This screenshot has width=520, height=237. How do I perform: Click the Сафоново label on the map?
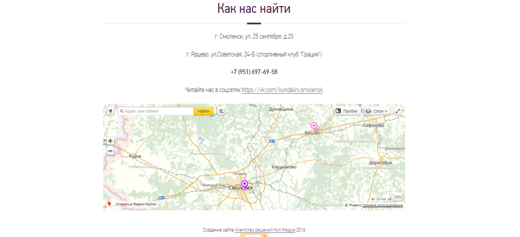(373, 126)
